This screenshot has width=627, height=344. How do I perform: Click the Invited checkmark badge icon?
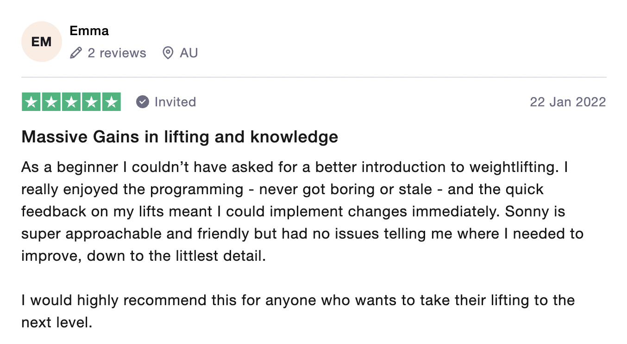(143, 102)
